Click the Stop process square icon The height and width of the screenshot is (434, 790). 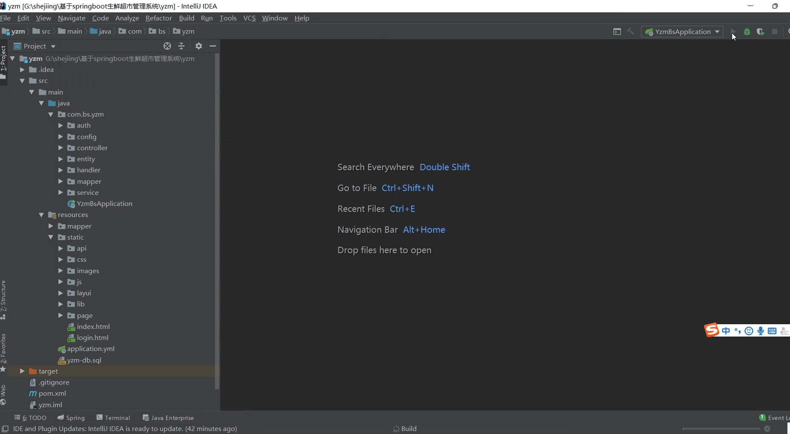pyautogui.click(x=775, y=31)
